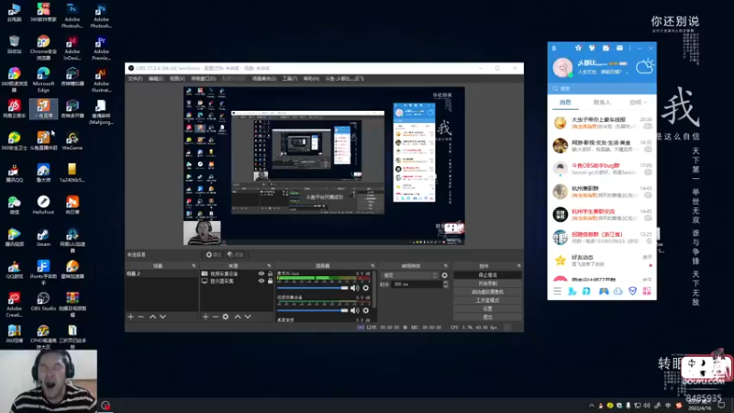Open the 视图(V) menu in OBS
Image resolution: width=734 pixels, height=413 pixels.
177,79
